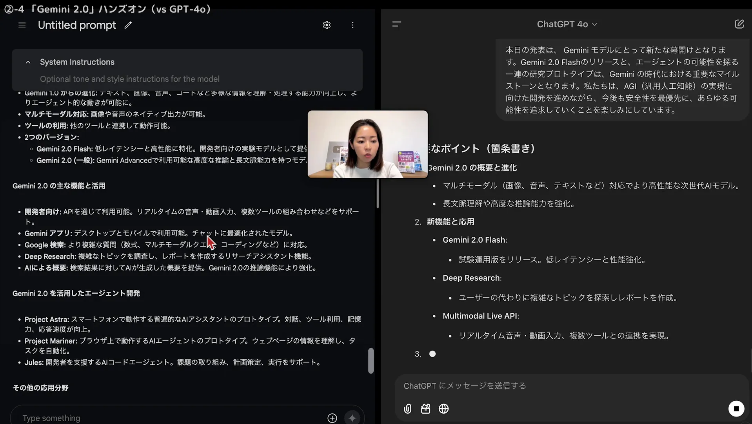Open the AI Studio settings gear

click(x=327, y=25)
